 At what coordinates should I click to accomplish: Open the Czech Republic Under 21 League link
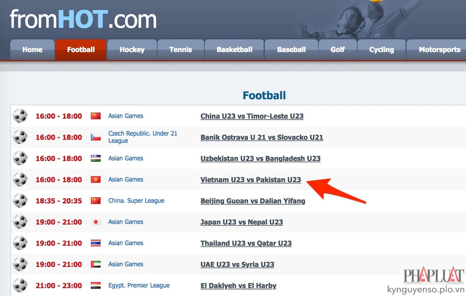click(143, 137)
